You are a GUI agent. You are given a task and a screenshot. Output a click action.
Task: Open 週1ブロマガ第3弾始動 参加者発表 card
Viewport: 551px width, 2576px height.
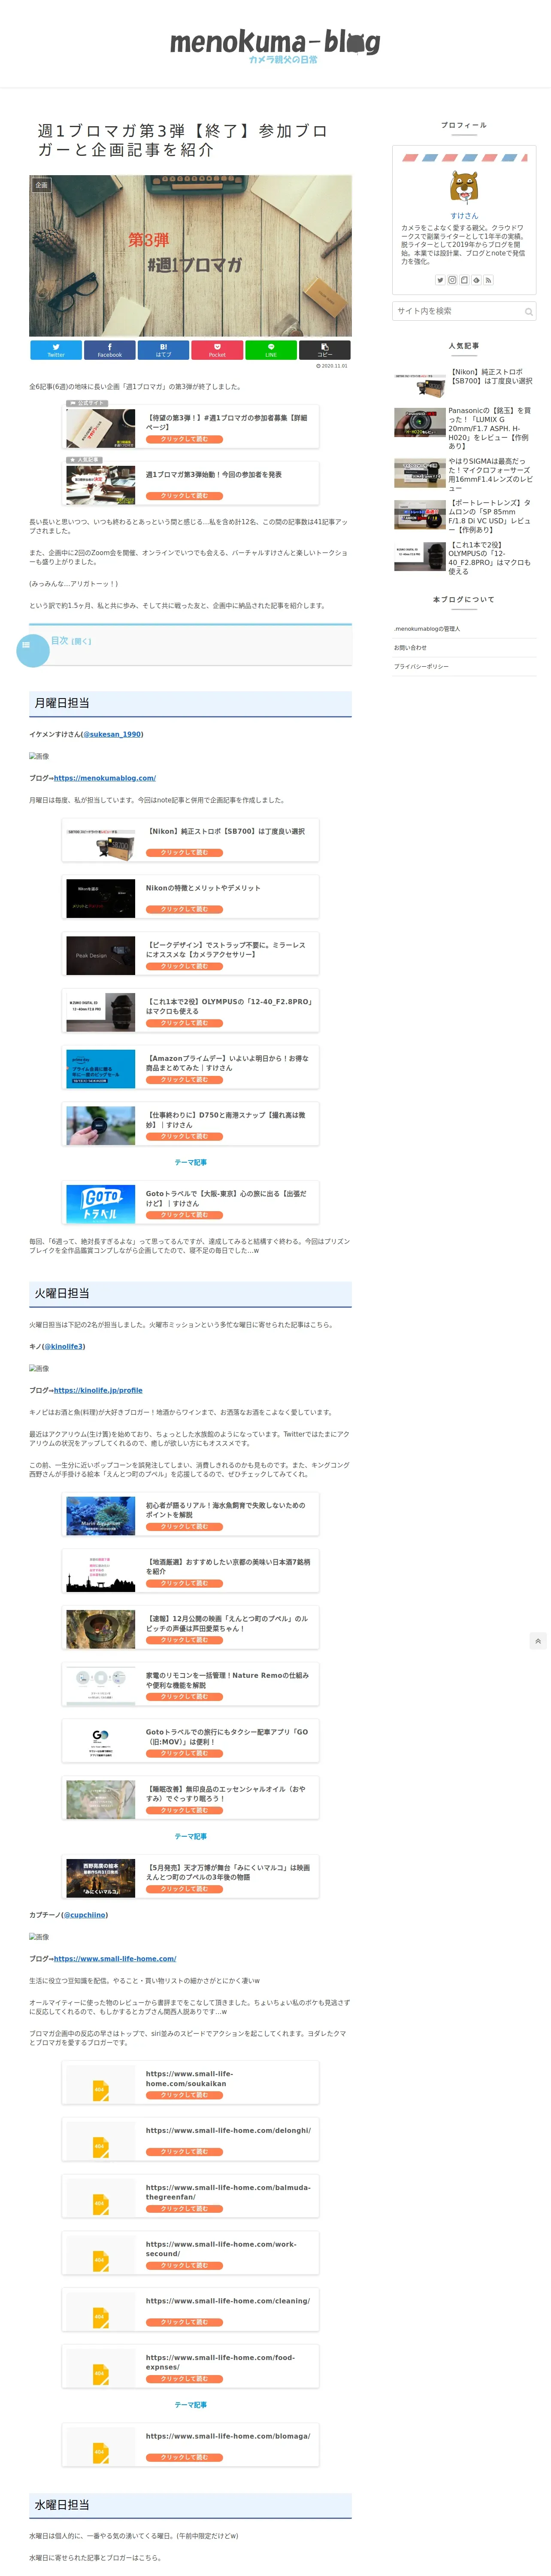(190, 484)
